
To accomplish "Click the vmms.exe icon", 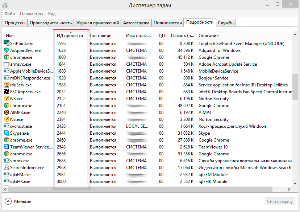I will click(7, 160).
